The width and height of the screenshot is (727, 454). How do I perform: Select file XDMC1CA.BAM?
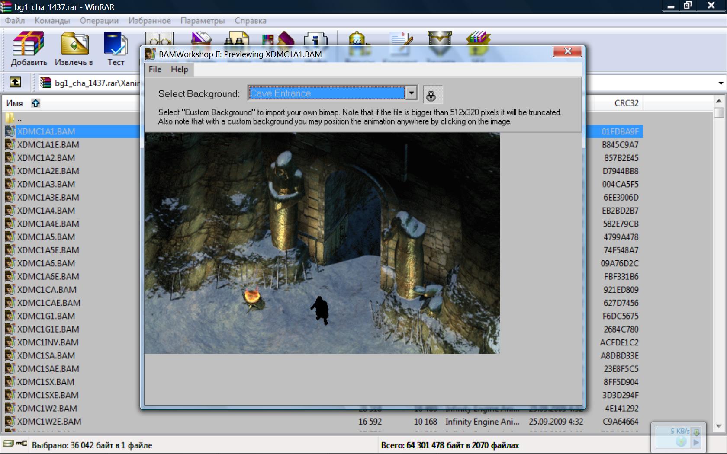pyautogui.click(x=47, y=290)
